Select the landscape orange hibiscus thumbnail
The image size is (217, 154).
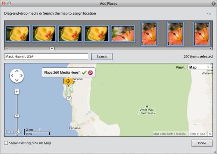(x=123, y=34)
